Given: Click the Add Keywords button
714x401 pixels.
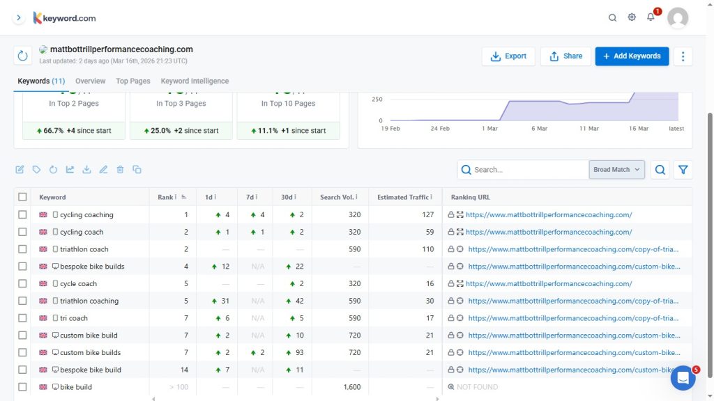Looking at the screenshot, I should [x=632, y=56].
